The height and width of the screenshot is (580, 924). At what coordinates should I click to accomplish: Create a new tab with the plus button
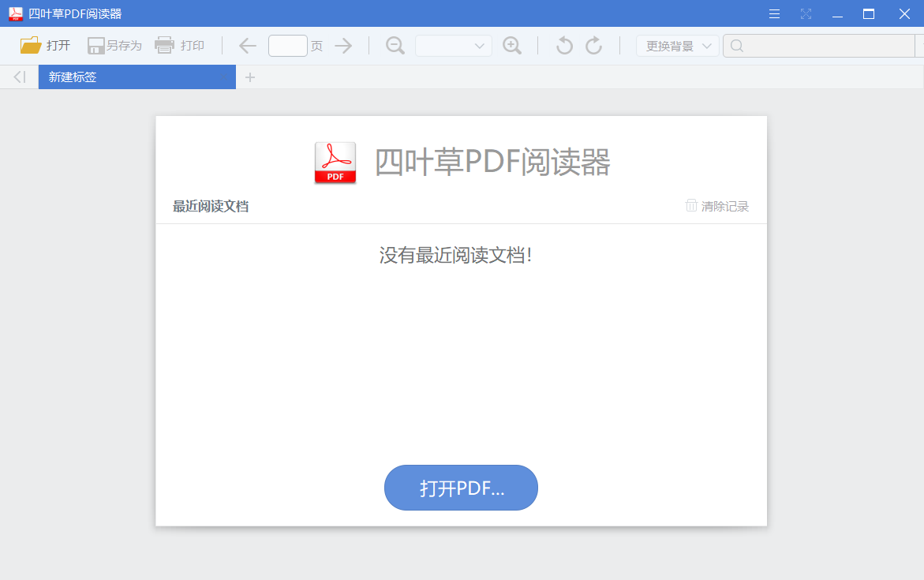[250, 77]
